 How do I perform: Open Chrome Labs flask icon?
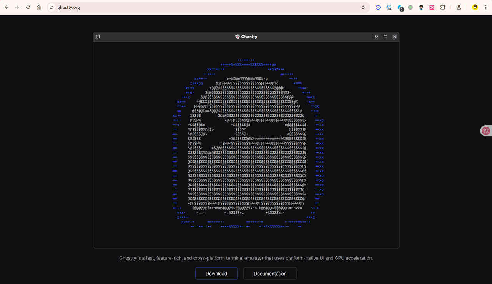[x=459, y=7]
